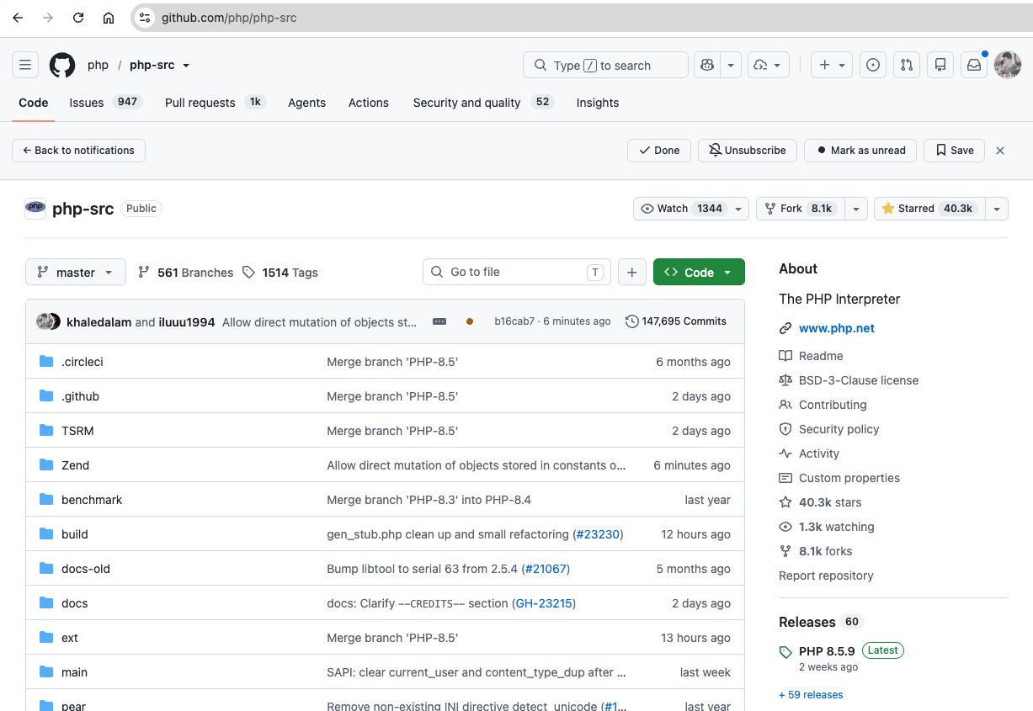The height and width of the screenshot is (711, 1033).
Task: Go to browser home page icon
Action: pos(109,18)
